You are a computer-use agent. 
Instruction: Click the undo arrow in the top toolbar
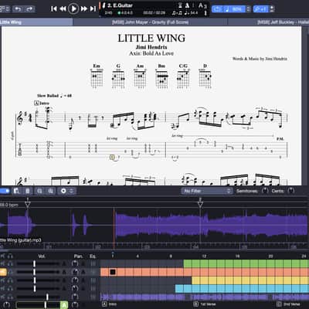pos(18,9)
